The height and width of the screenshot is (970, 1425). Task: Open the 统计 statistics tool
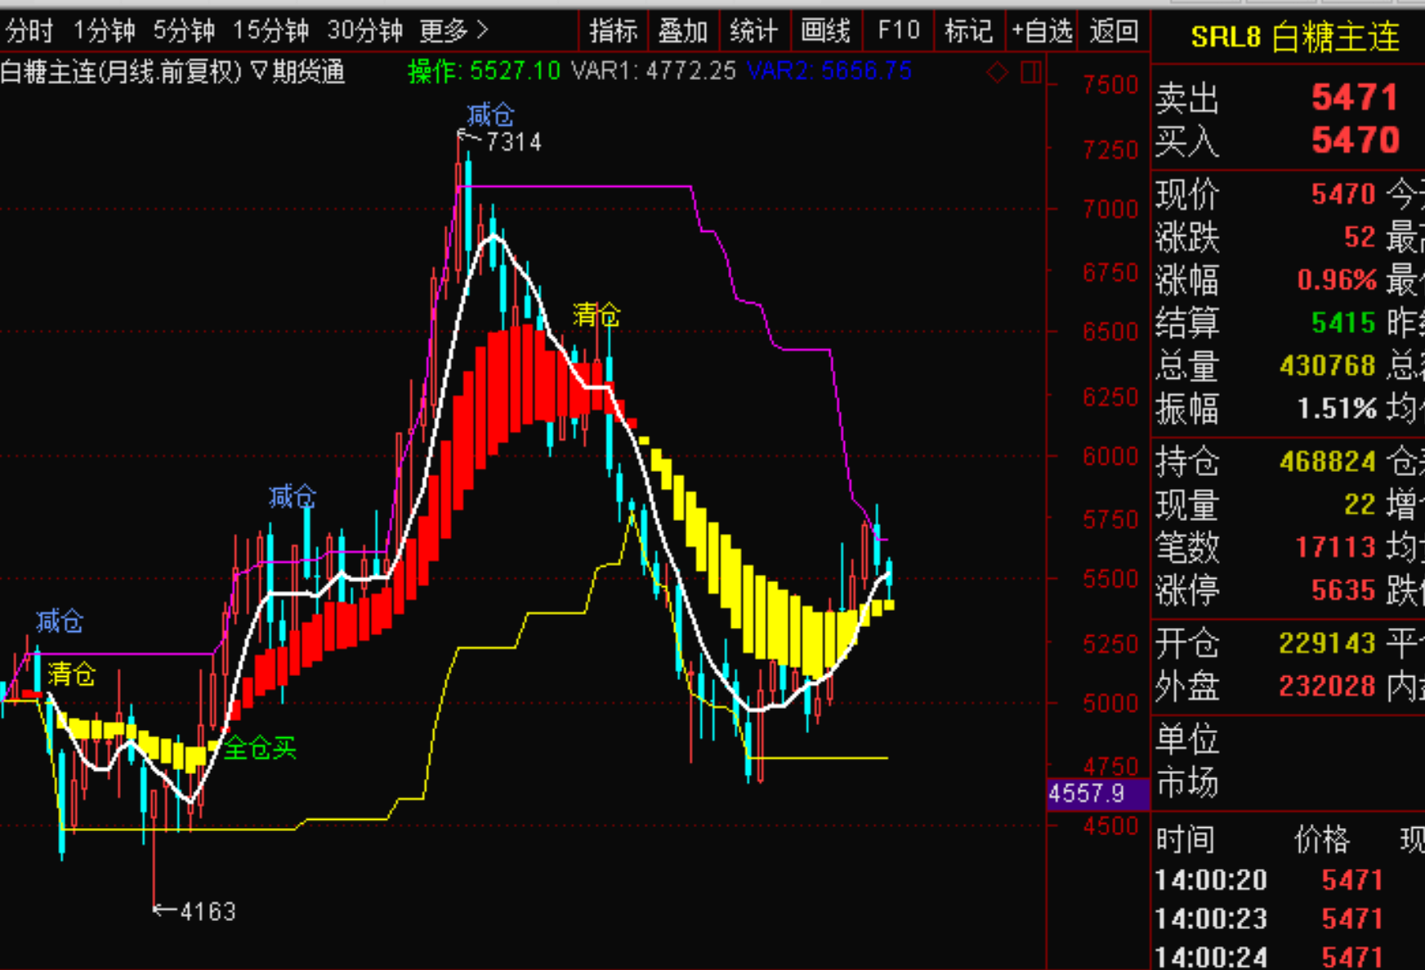pyautogui.click(x=753, y=31)
